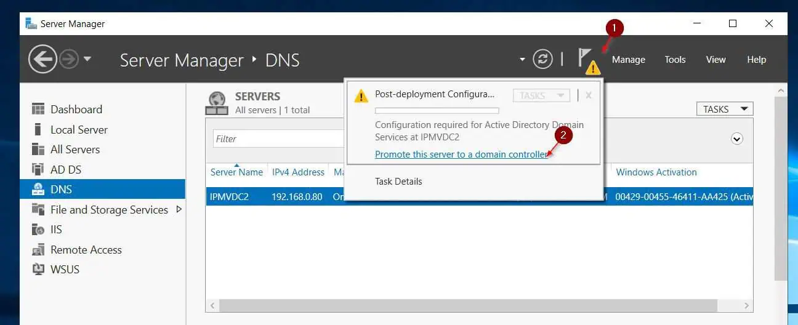Open the Tools menu
Image resolution: width=798 pixels, height=325 pixels.
click(675, 60)
